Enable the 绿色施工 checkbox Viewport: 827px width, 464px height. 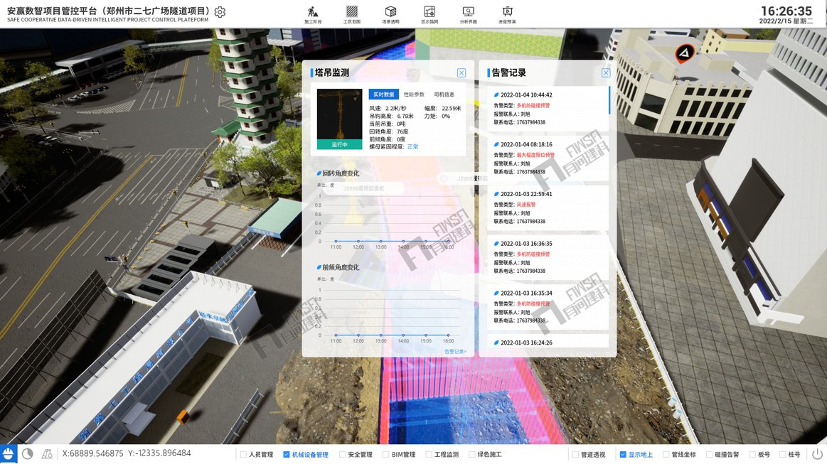coord(472,455)
